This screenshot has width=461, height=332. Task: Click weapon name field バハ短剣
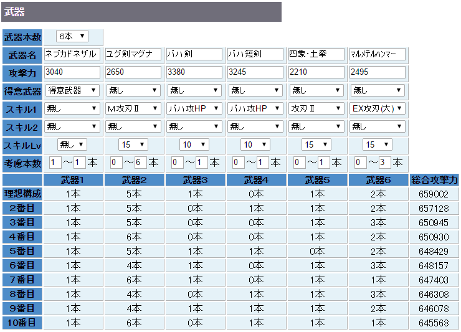click(255, 54)
